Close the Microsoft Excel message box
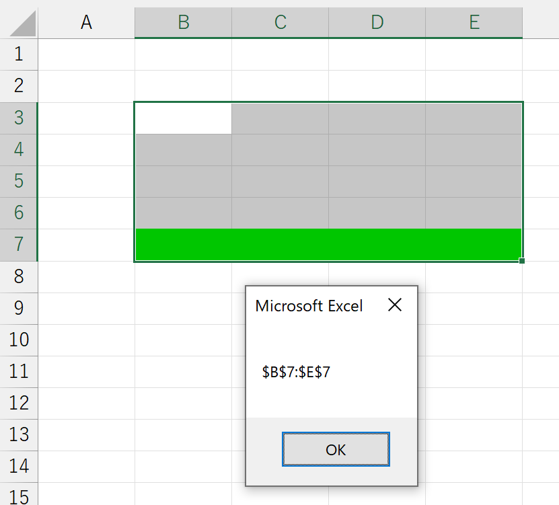Image resolution: width=559 pixels, height=505 pixels. coord(395,305)
